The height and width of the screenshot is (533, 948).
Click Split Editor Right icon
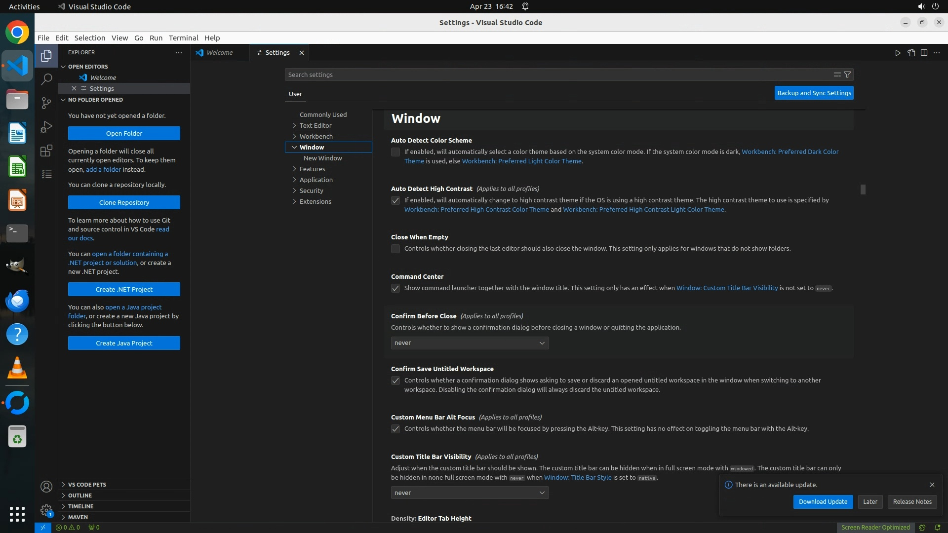924,53
